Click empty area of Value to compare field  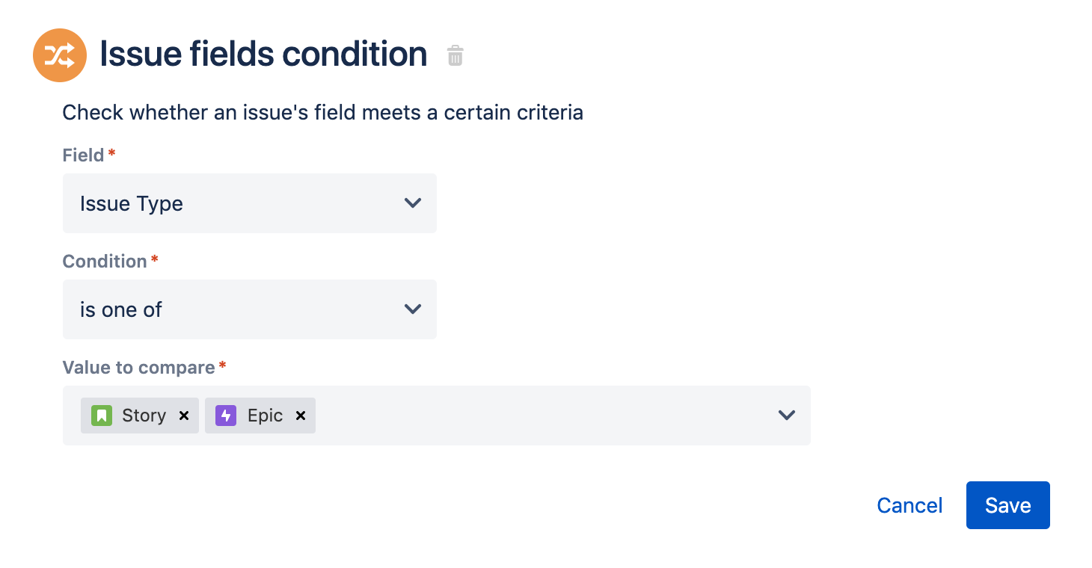(x=539, y=416)
